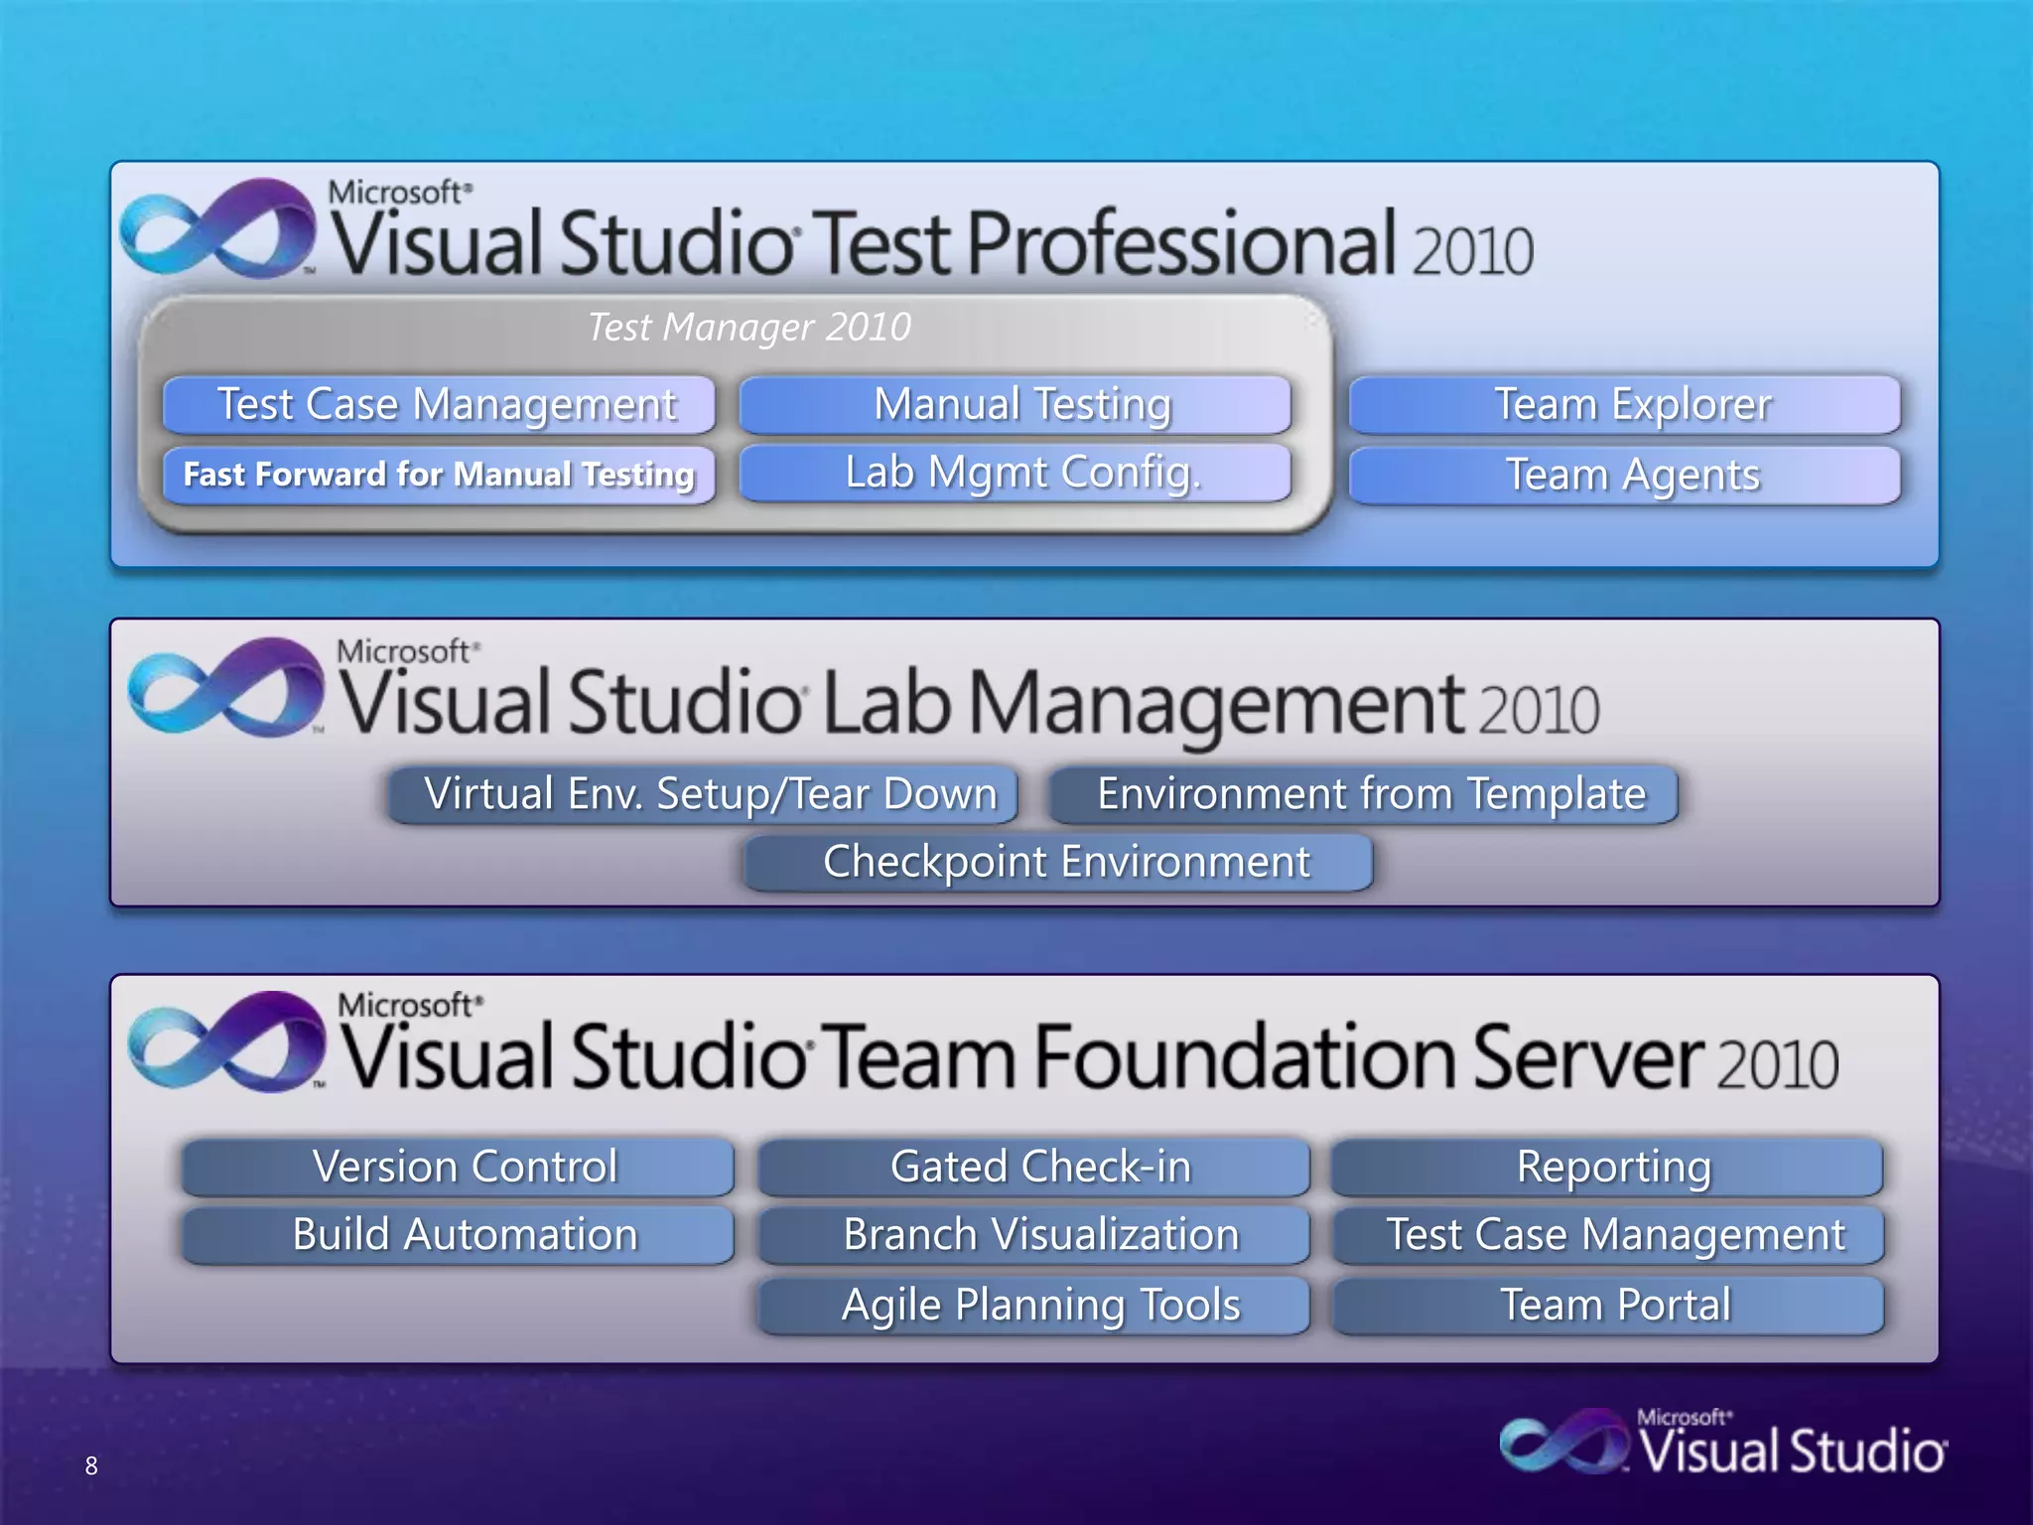Select the upper Test Case Management box

439,404
